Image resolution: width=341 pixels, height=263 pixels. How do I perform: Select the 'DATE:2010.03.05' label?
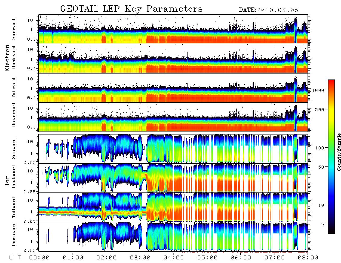coord(268,10)
